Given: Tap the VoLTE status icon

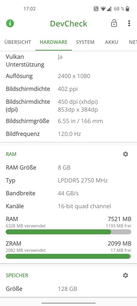Looking at the screenshot, I should [96, 9].
